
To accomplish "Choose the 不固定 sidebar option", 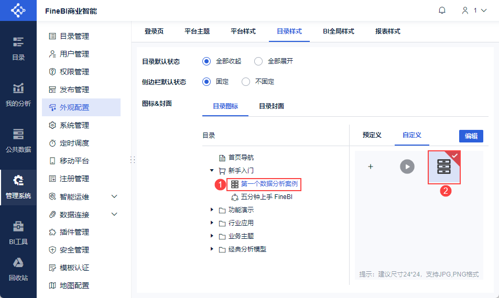I will point(246,82).
